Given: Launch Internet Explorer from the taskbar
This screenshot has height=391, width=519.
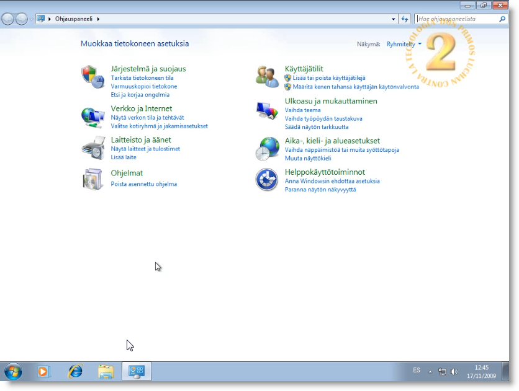Looking at the screenshot, I should (75, 372).
